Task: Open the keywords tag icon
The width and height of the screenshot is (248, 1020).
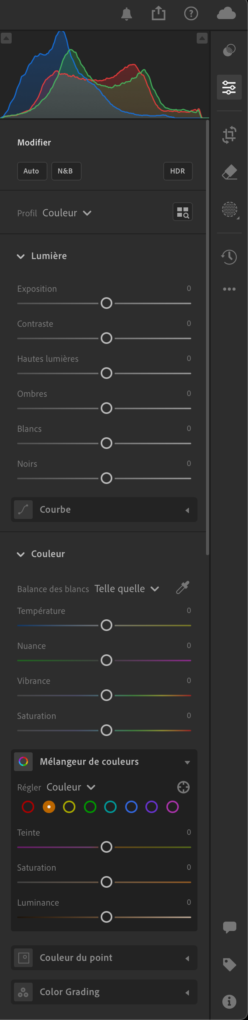Action: (x=229, y=964)
